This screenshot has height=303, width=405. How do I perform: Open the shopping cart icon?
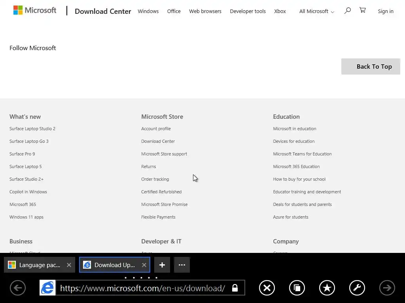(362, 10)
